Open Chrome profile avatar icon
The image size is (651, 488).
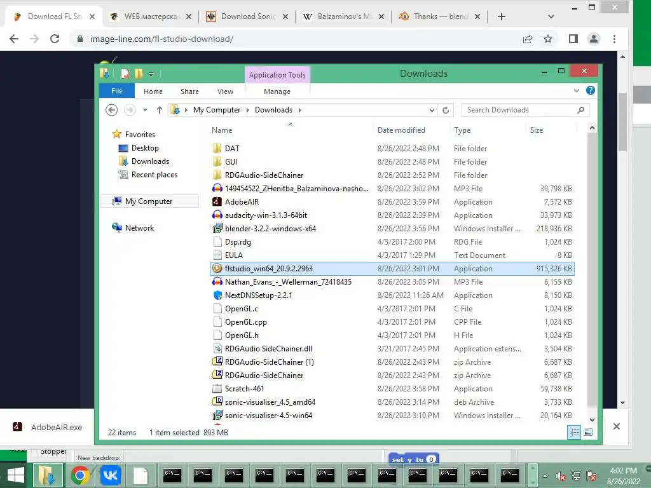point(594,39)
